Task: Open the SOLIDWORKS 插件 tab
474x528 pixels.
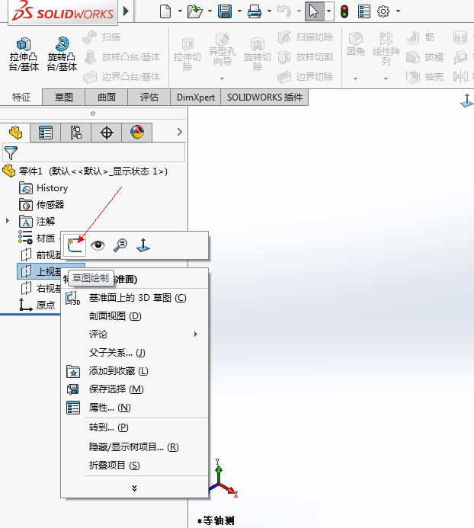Action: point(264,97)
